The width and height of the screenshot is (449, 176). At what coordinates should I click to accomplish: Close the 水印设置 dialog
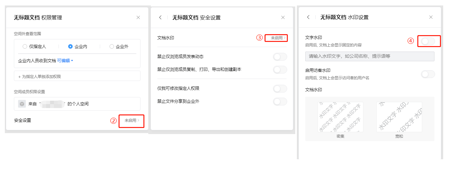click(431, 17)
